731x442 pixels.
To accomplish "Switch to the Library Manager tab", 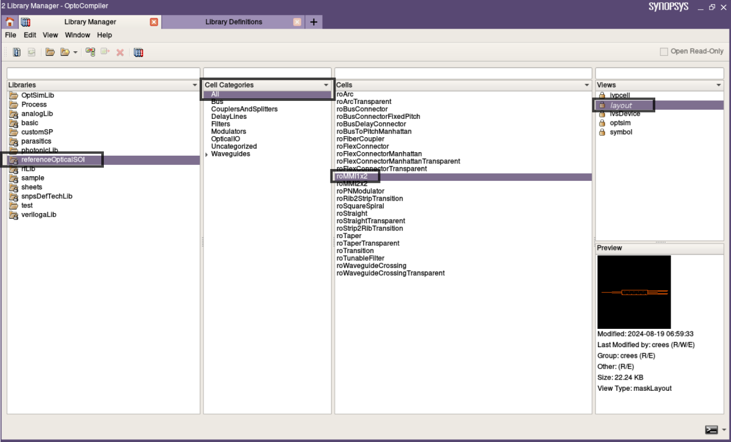I will [90, 22].
